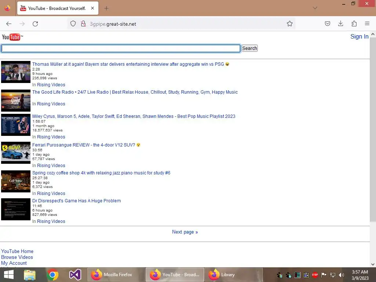This screenshot has width=376, height=282.
Task: Open the taskbar clock 3:57 AM
Action: [360, 275]
